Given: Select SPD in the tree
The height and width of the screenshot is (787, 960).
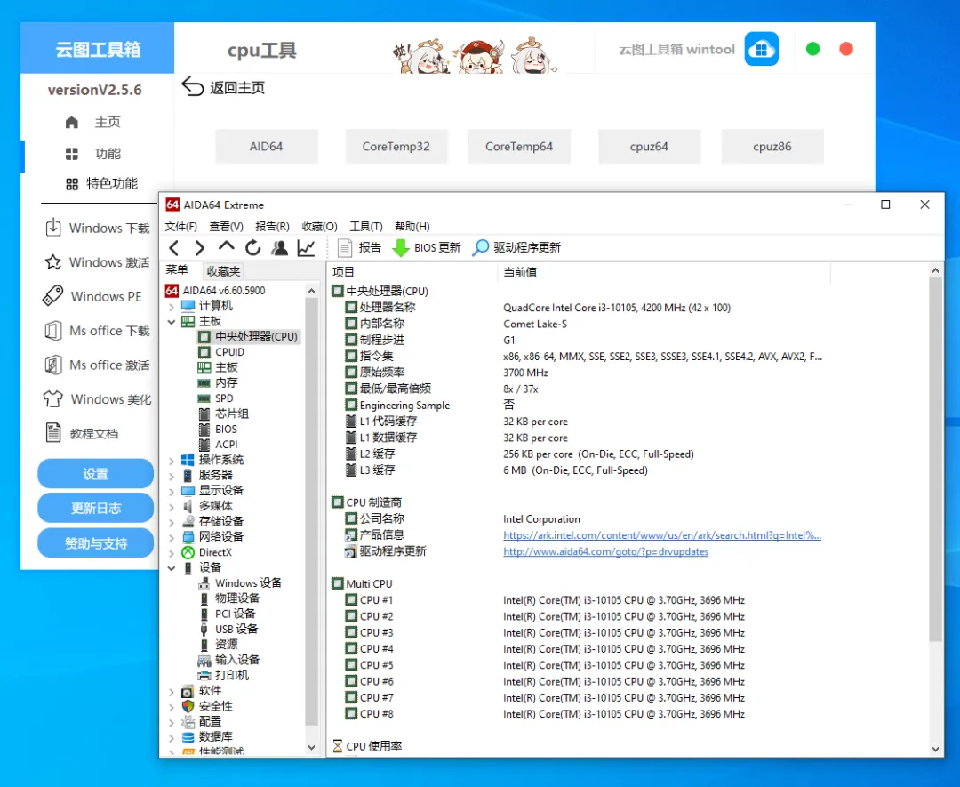Looking at the screenshot, I should tap(215, 398).
